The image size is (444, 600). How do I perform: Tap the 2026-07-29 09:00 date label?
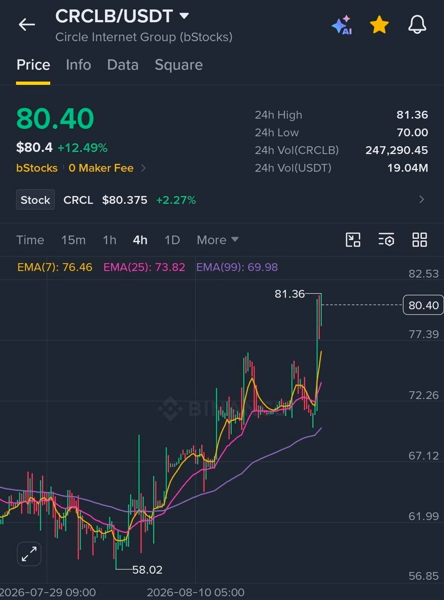point(48,593)
